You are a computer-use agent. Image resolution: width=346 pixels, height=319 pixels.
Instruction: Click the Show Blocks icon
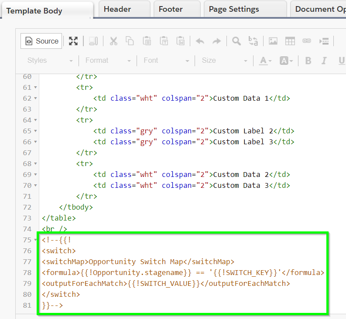point(93,41)
